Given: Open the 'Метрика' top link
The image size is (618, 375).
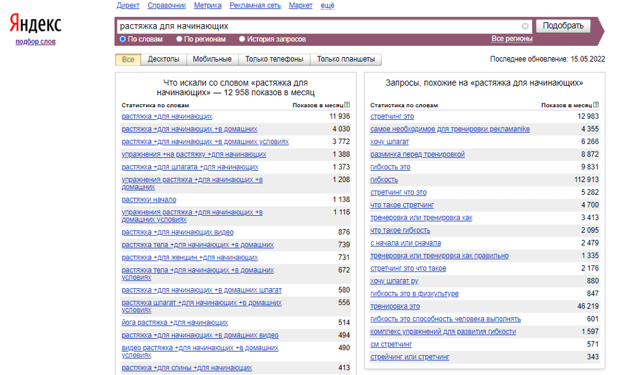Looking at the screenshot, I should tap(207, 6).
